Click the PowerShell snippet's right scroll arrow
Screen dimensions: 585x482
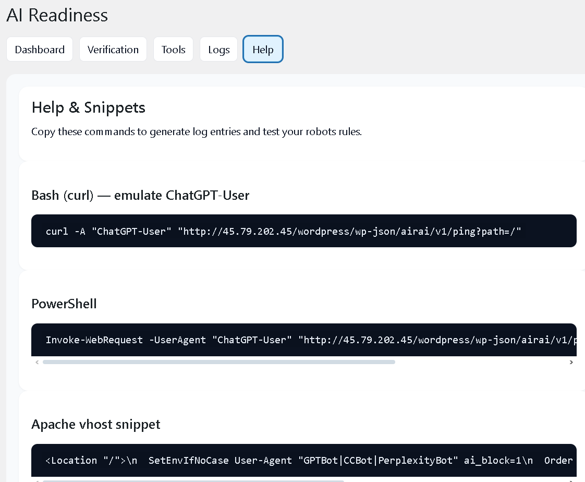coord(571,362)
